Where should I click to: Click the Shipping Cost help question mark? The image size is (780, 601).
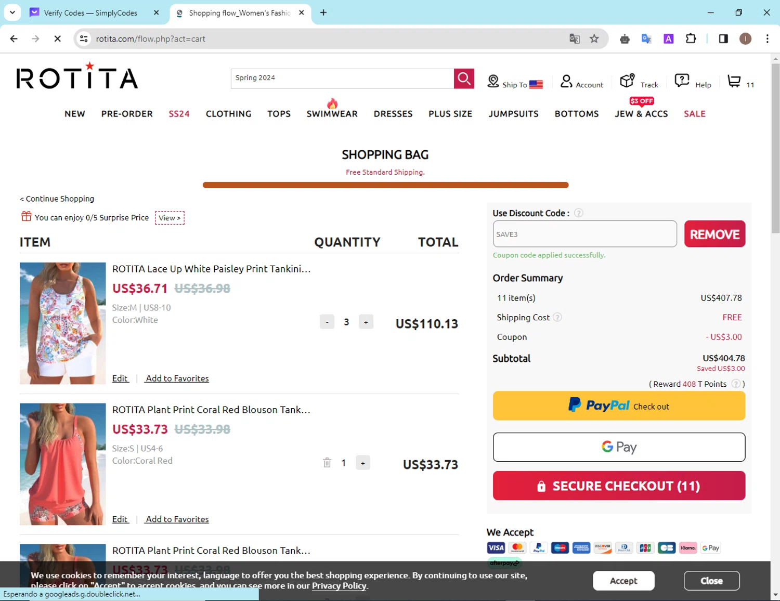pos(557,317)
